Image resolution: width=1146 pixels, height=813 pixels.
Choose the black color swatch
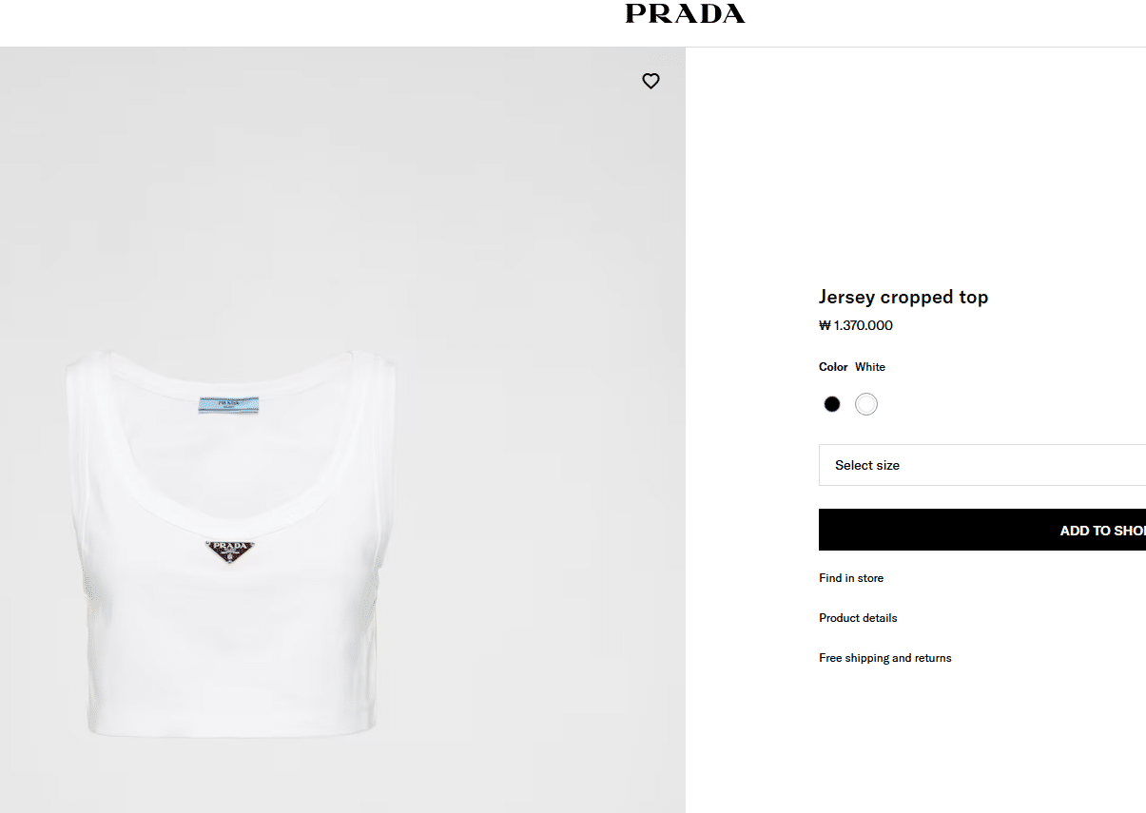[x=832, y=404]
